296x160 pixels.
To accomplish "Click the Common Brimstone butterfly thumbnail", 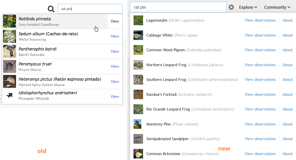I will pyautogui.click(x=138, y=154).
